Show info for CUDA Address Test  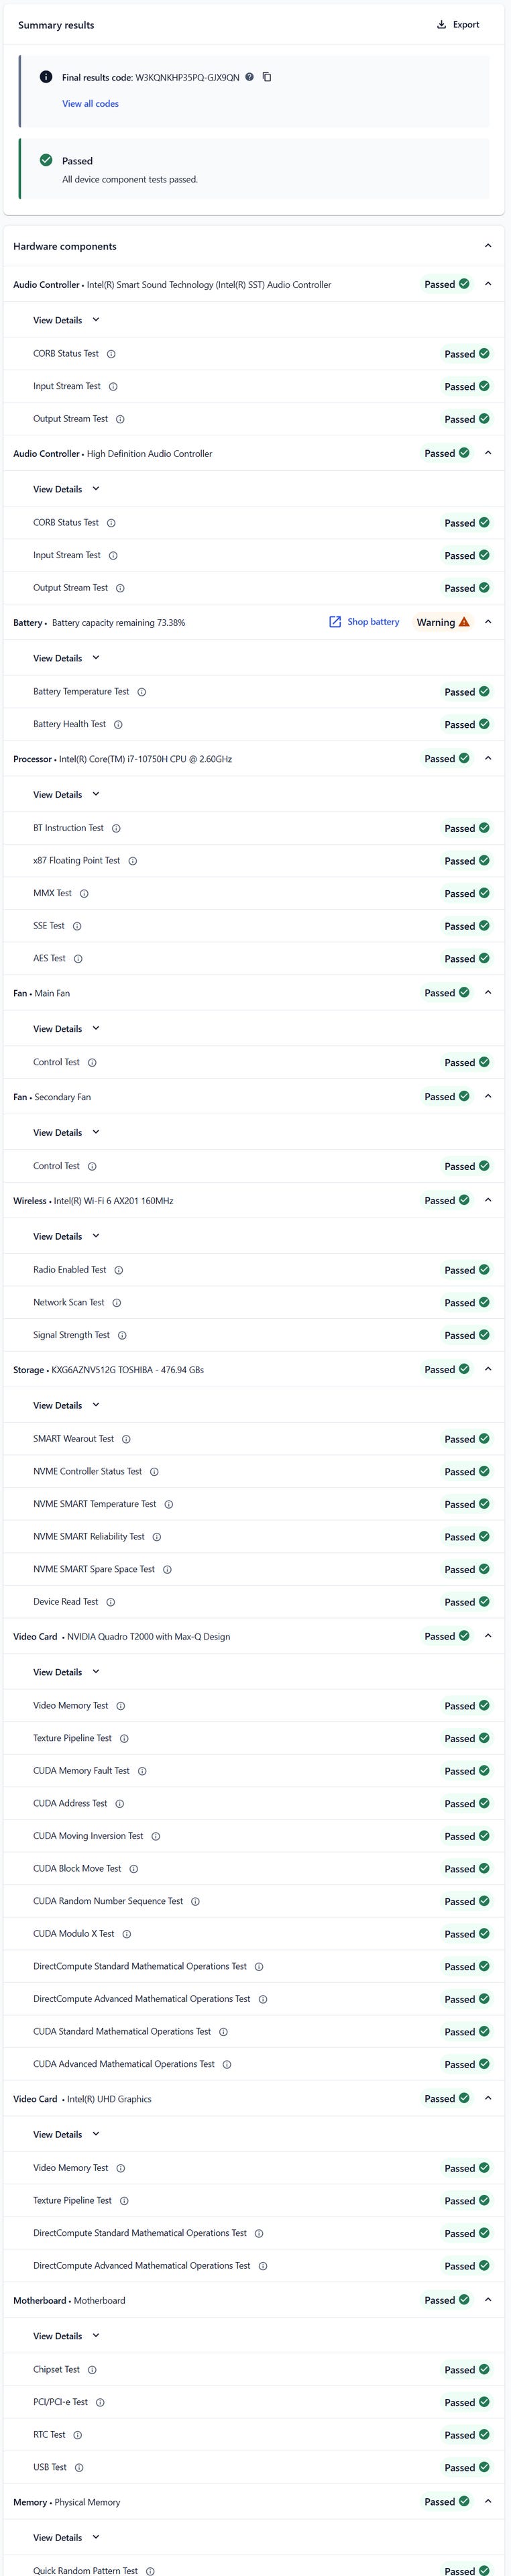(120, 1804)
